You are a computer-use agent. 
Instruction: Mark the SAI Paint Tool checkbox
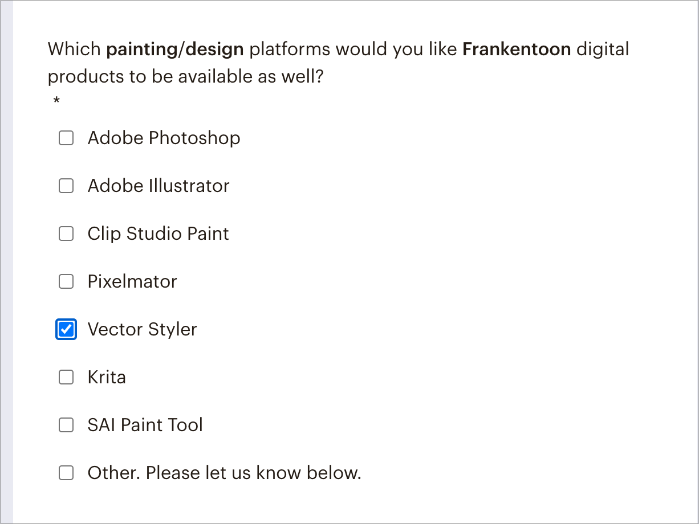tap(66, 425)
